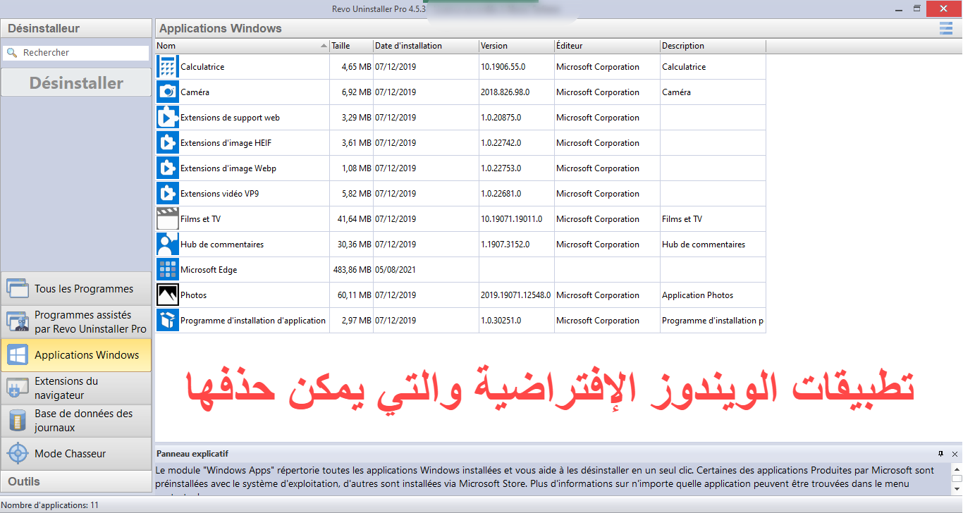Open the Tous les Programmes section

(76, 288)
